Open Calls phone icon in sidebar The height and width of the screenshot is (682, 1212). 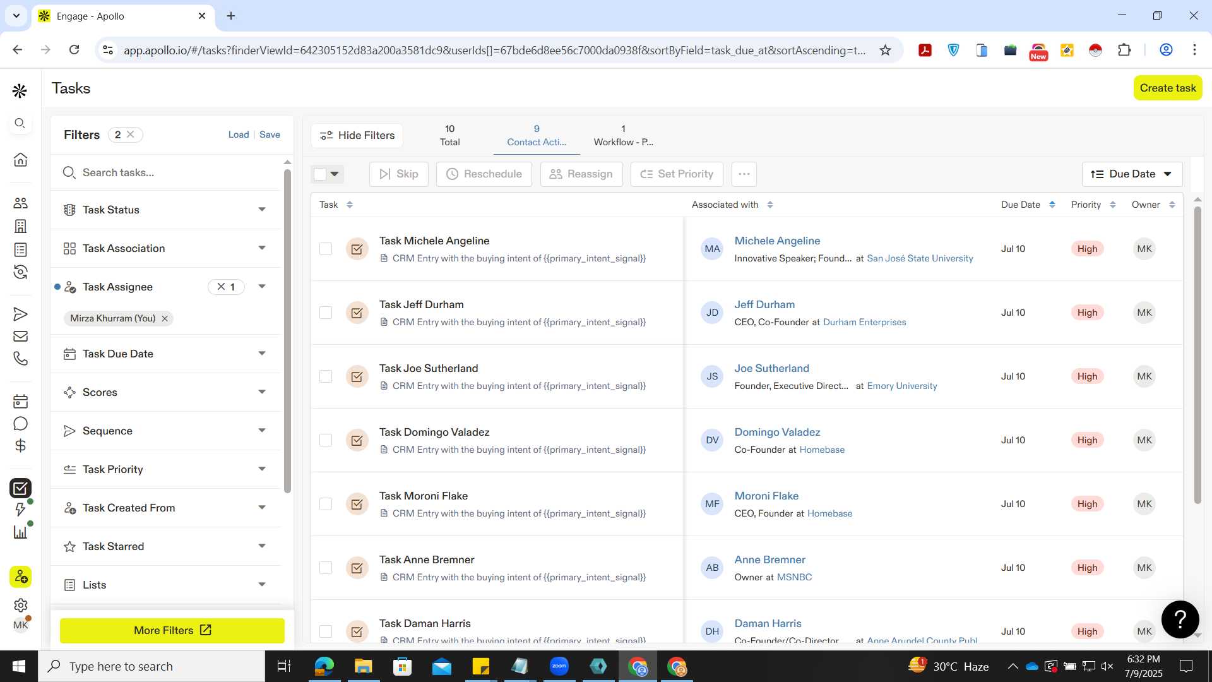coord(20,359)
